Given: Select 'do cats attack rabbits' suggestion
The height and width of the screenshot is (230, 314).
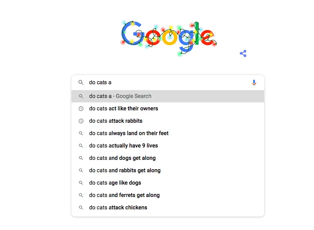Looking at the screenshot, I should pos(168,121).
